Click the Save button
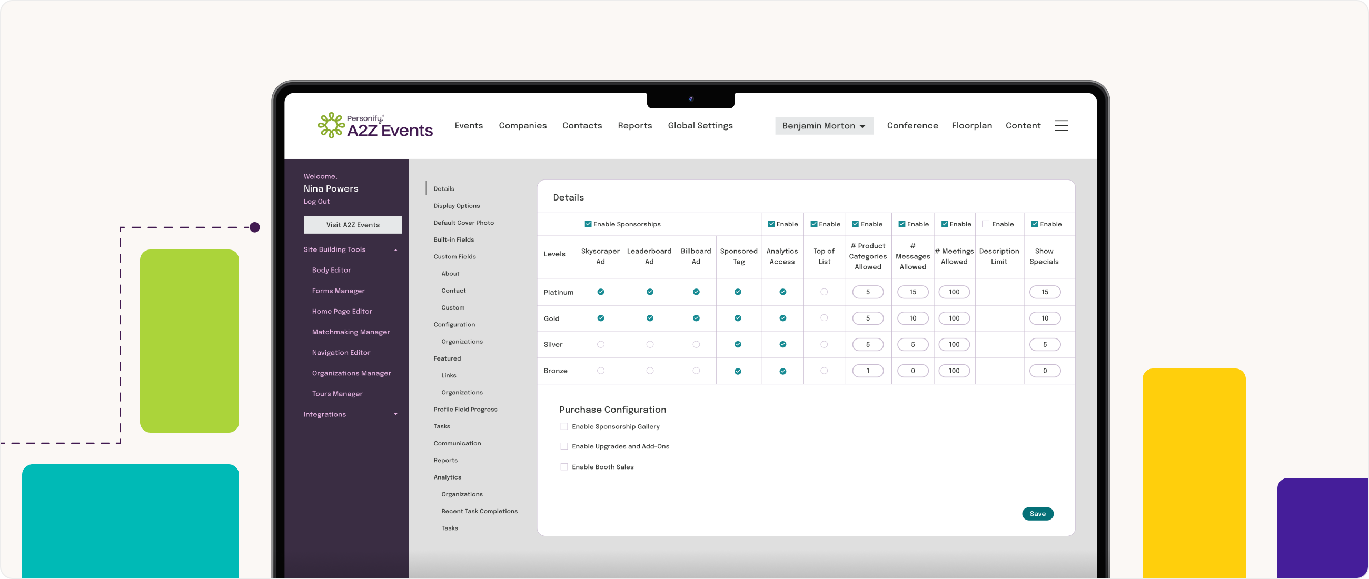The height and width of the screenshot is (579, 1369). 1037,514
